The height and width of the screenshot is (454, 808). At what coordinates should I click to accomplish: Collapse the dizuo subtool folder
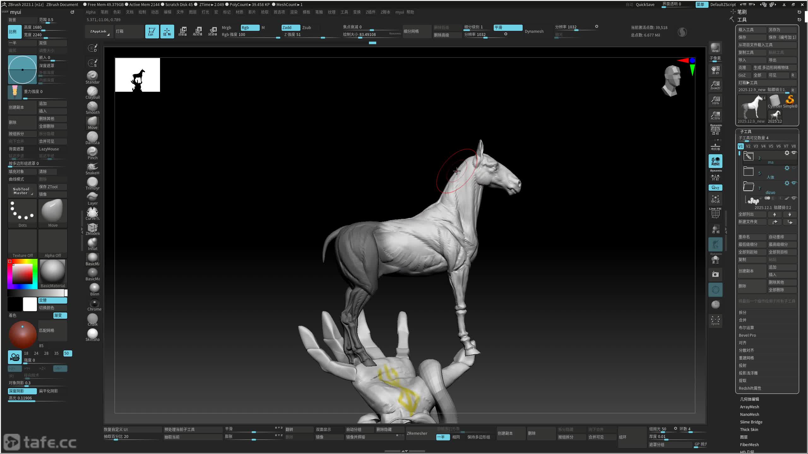click(x=748, y=186)
